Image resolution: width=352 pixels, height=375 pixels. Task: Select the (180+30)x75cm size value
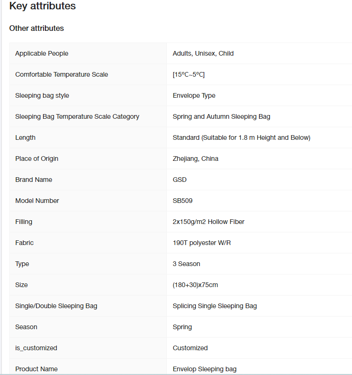(195, 285)
